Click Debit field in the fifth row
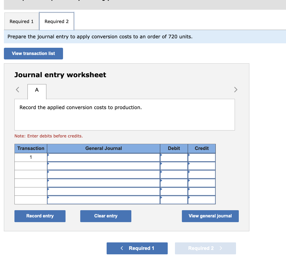 174,192
